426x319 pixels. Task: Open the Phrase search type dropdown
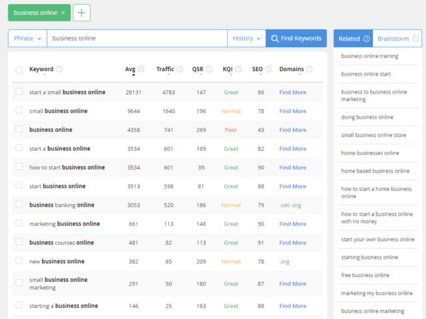click(x=27, y=39)
